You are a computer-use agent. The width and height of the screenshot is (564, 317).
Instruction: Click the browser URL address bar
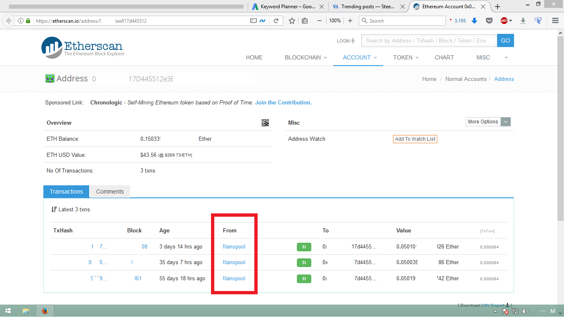(x=140, y=21)
